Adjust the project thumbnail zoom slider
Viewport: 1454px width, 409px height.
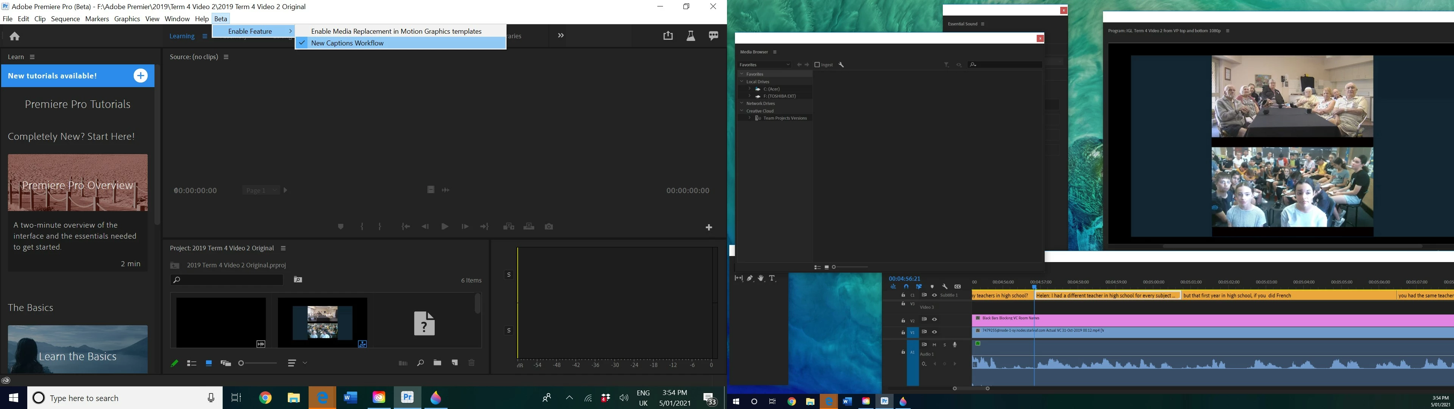point(242,363)
